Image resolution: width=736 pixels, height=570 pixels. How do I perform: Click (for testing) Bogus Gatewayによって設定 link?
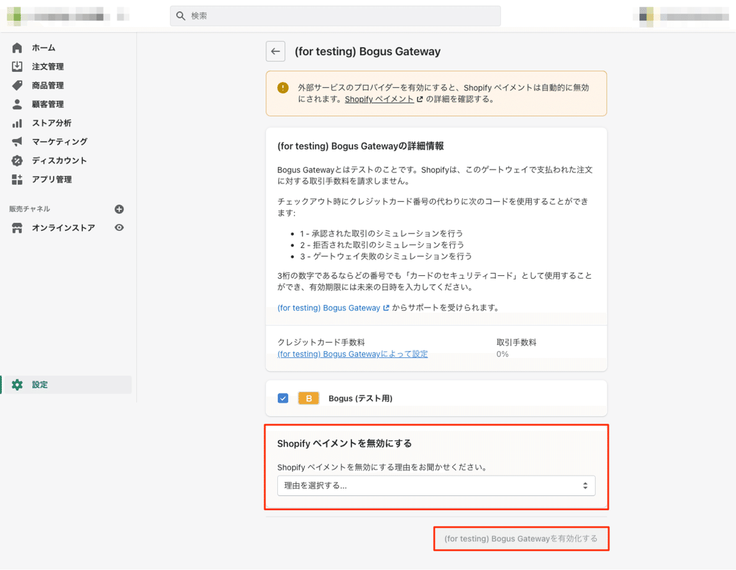[353, 354]
